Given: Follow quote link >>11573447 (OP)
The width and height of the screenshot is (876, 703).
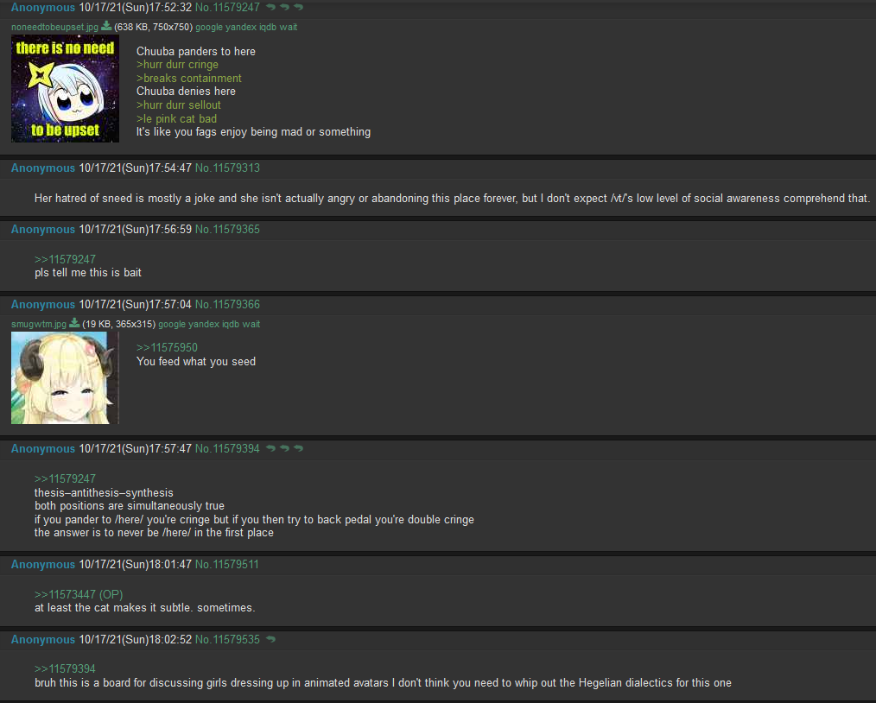Looking at the screenshot, I should (x=79, y=594).
